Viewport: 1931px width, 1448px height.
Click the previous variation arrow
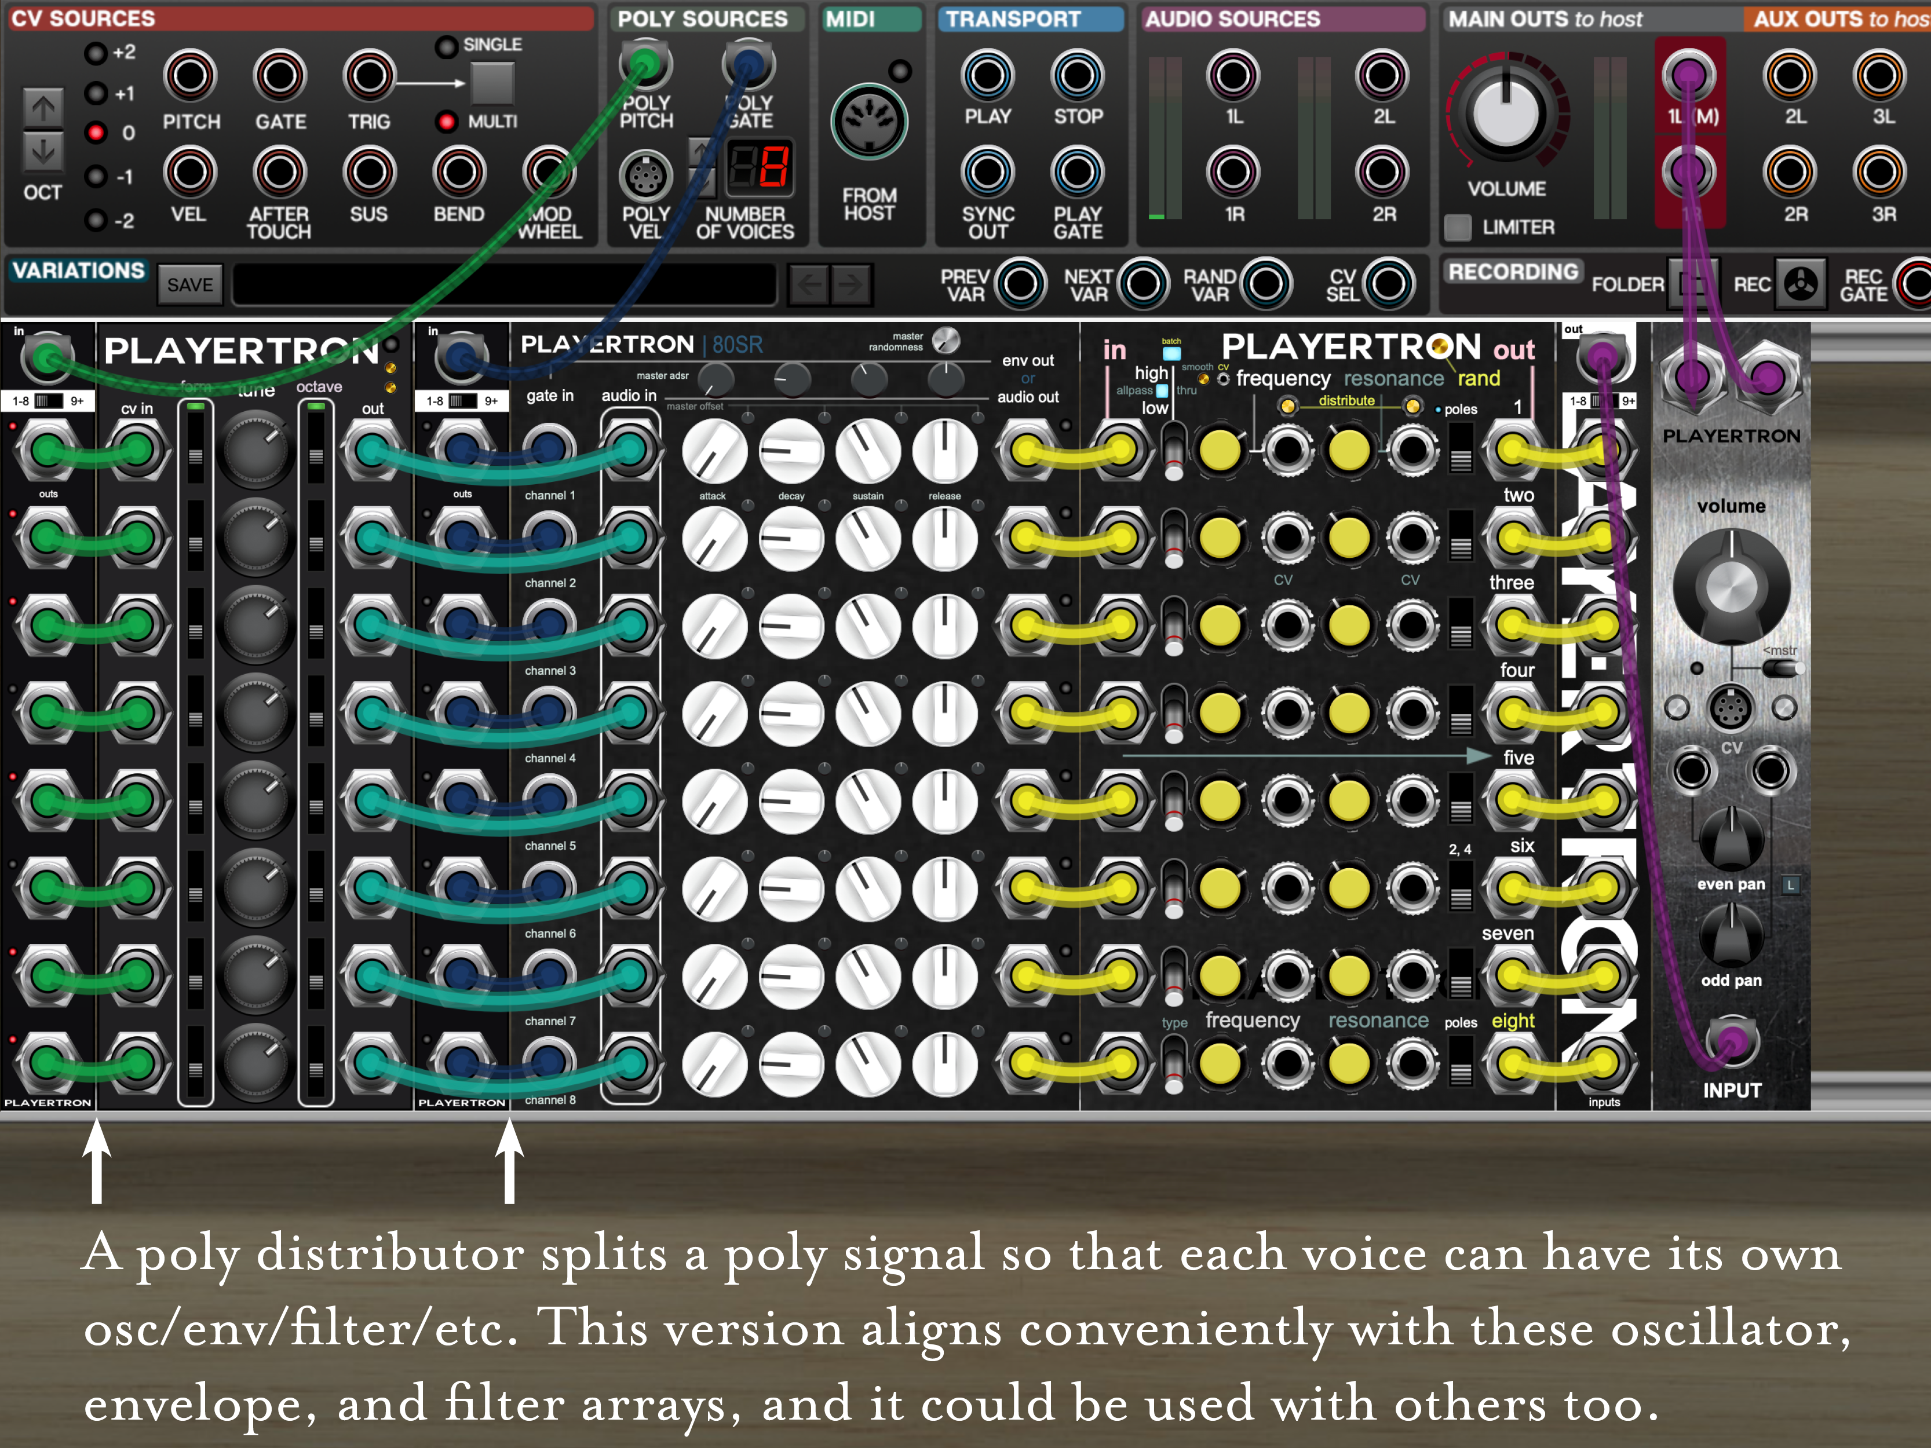click(809, 284)
